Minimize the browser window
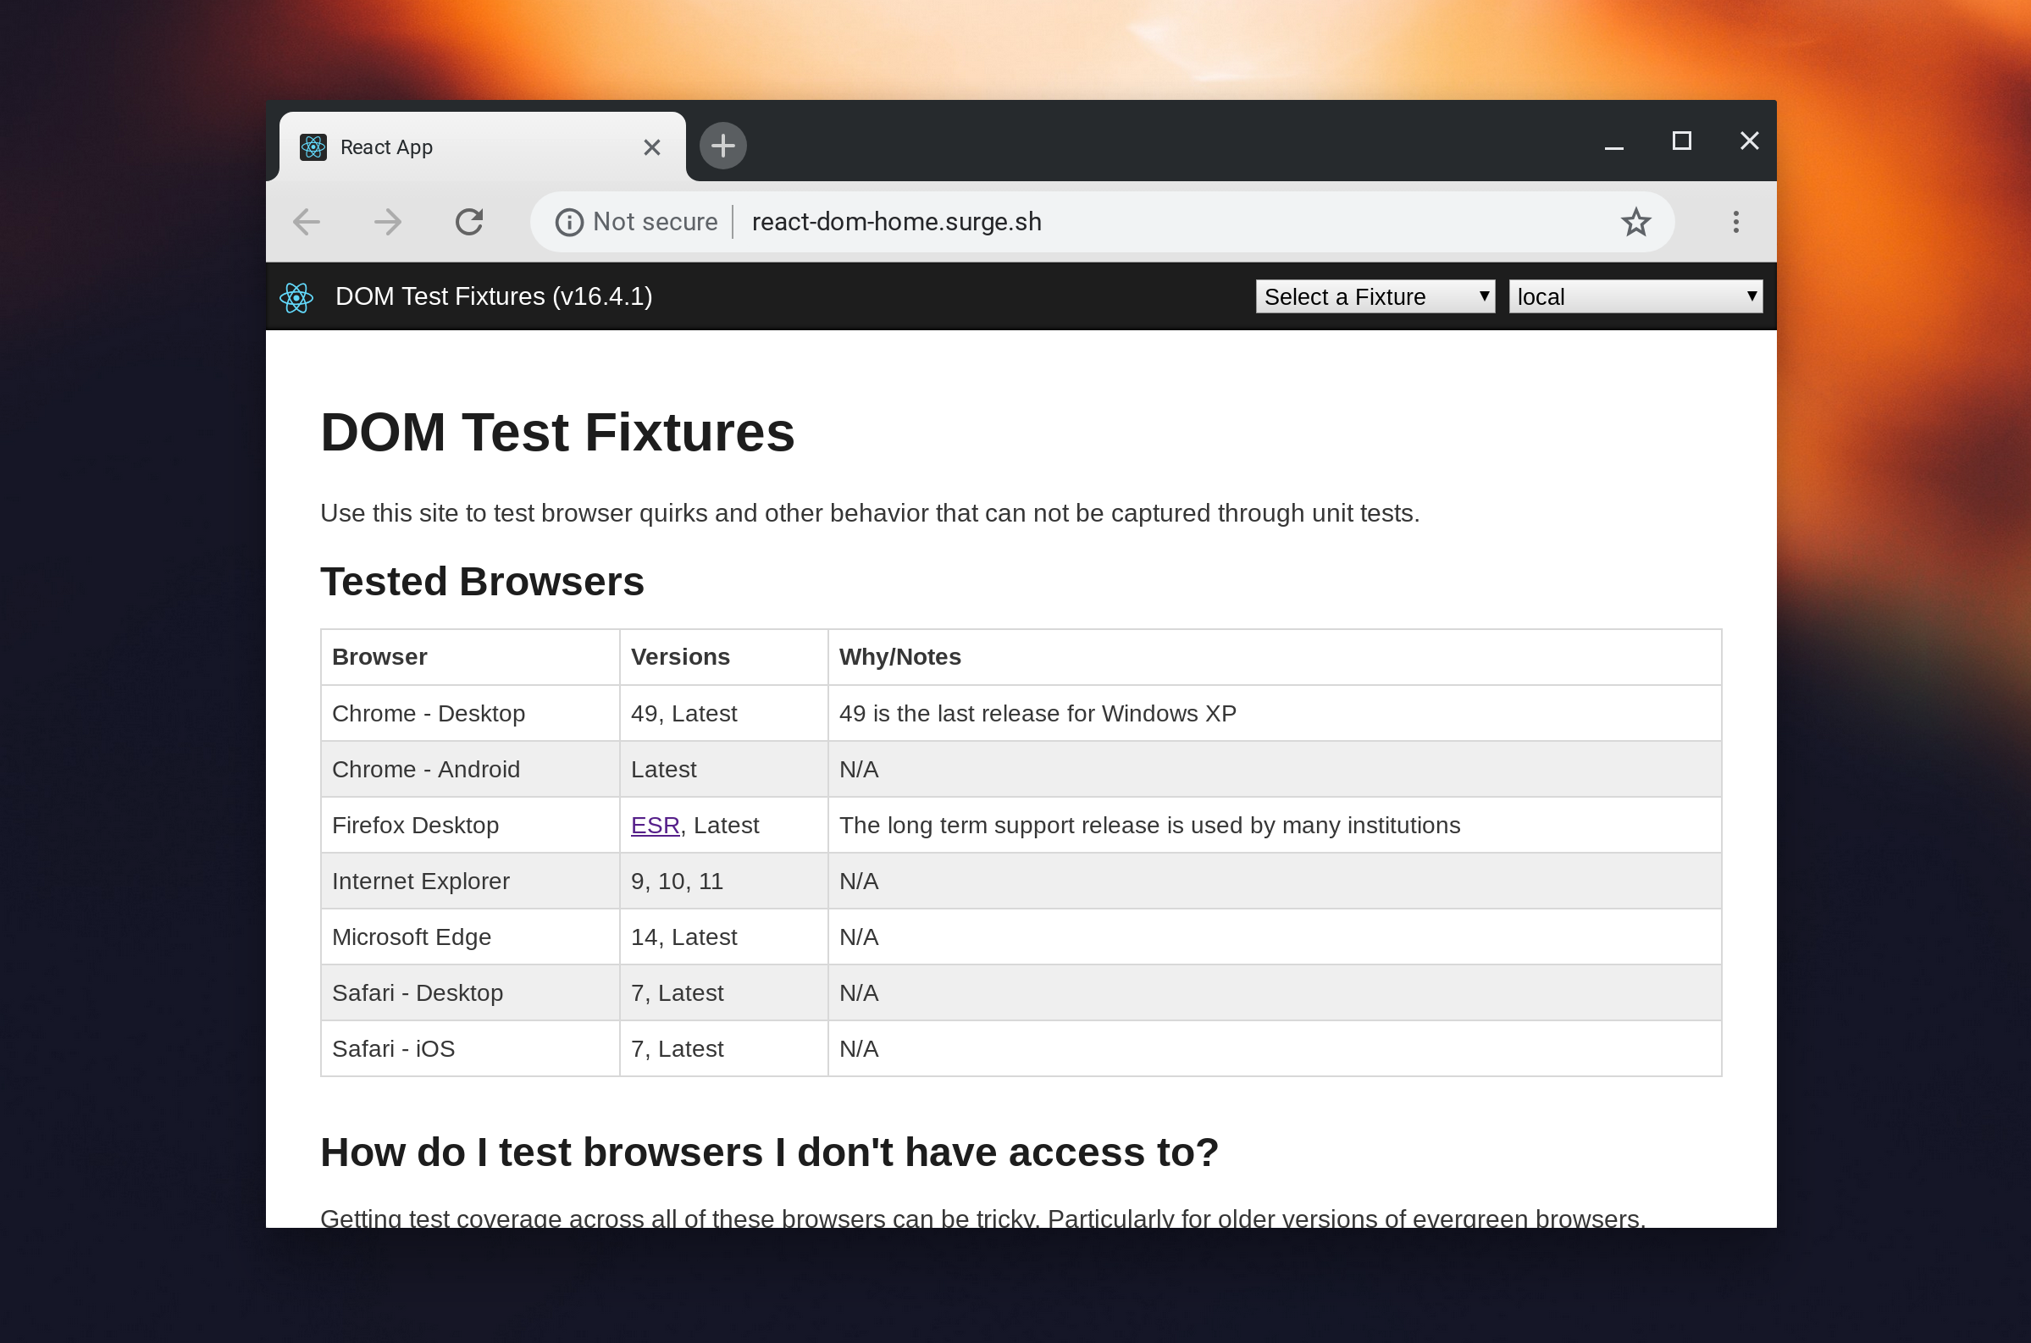The image size is (2031, 1343). (1613, 141)
